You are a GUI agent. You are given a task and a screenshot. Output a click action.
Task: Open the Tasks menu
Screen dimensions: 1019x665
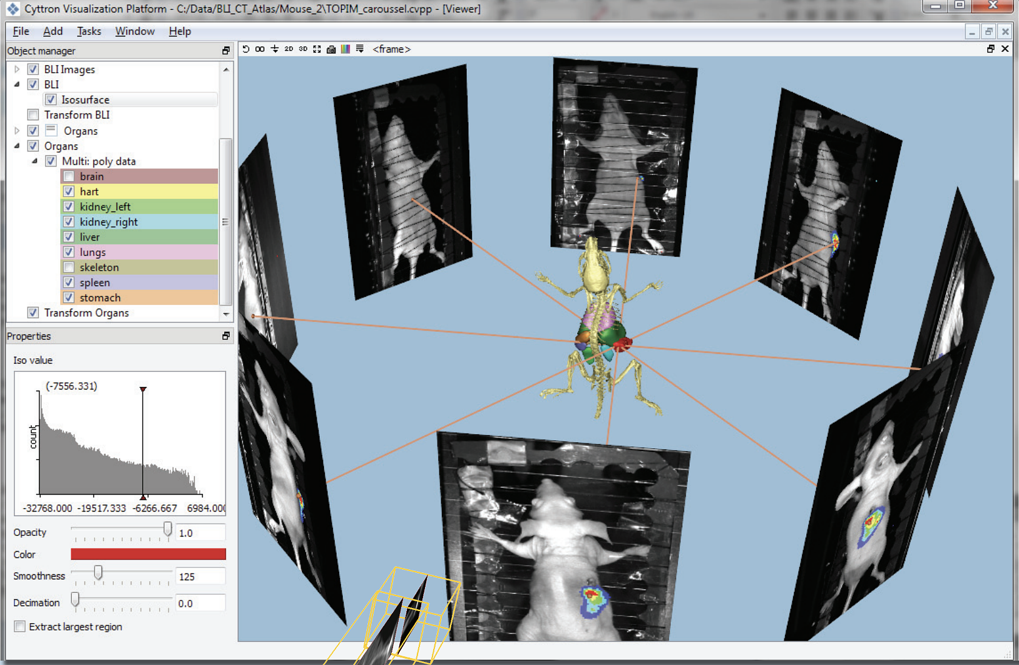tap(89, 31)
